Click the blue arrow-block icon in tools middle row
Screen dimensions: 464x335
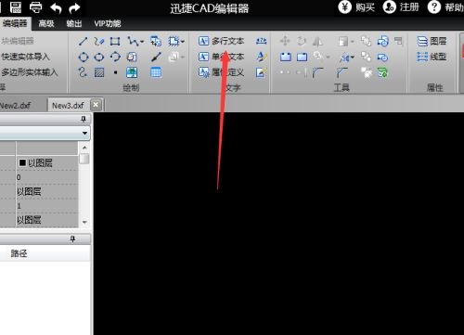point(382,57)
